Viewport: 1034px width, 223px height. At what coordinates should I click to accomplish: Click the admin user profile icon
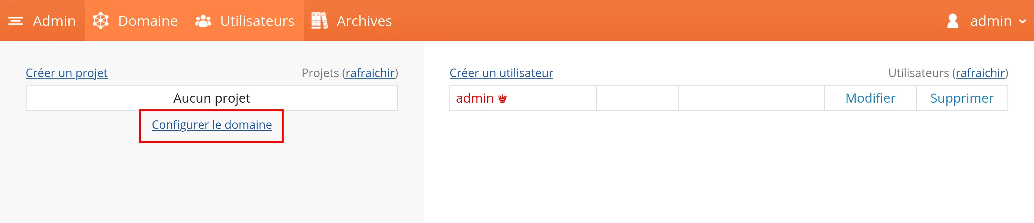[952, 21]
